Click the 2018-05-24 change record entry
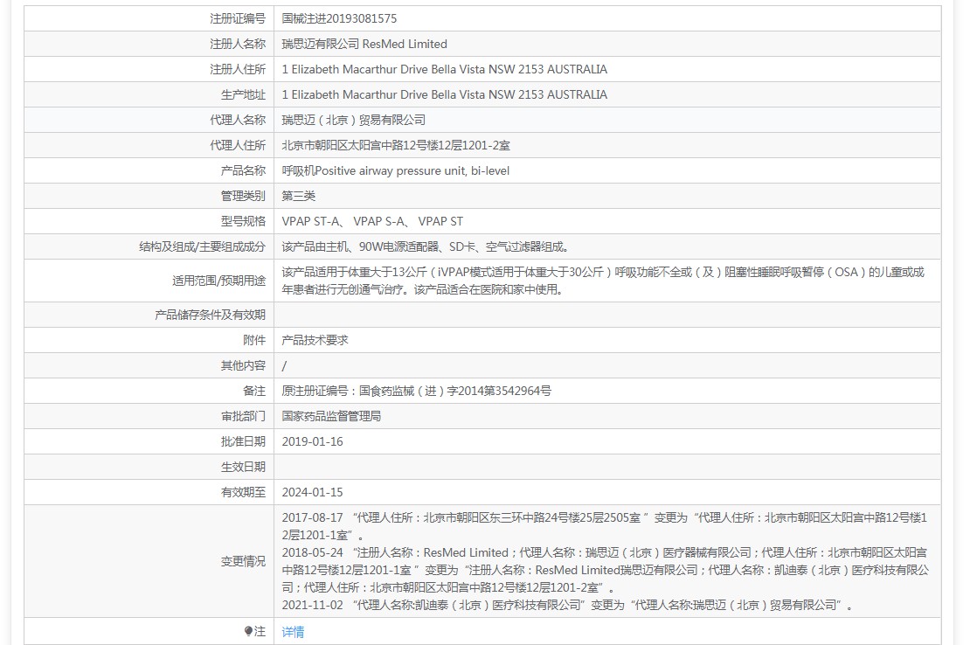The width and height of the screenshot is (970, 645). coord(605,570)
